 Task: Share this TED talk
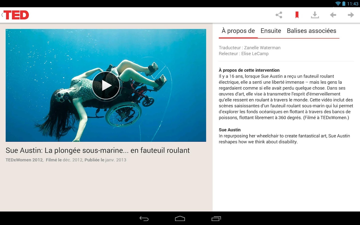(279, 15)
